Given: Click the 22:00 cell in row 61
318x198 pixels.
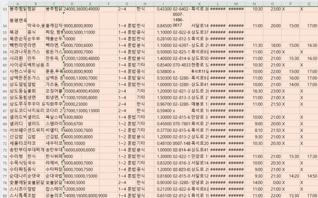Looking at the screenshot, I should click(x=272, y=71).
